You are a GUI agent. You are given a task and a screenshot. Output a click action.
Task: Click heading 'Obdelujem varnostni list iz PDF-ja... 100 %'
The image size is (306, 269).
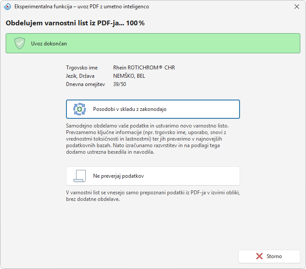point(75,23)
